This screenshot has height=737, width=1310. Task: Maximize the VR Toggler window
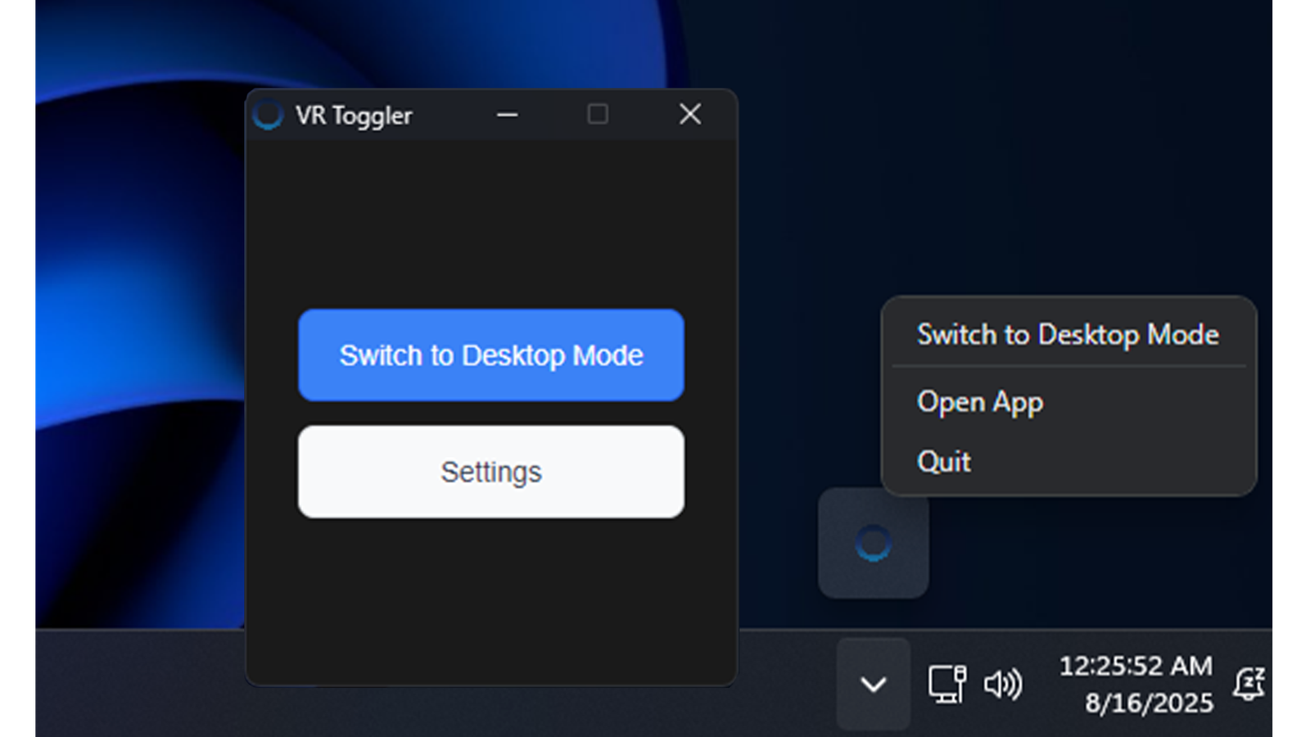[x=598, y=115]
